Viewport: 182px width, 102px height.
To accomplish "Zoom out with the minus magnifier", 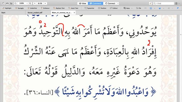I will coord(15,3).
